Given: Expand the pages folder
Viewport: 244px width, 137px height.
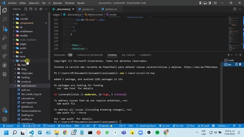Looking at the screenshot, I should pos(23,44).
